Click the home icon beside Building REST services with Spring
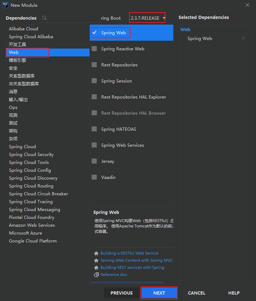The width and height of the screenshot is (256, 301). click(x=96, y=267)
